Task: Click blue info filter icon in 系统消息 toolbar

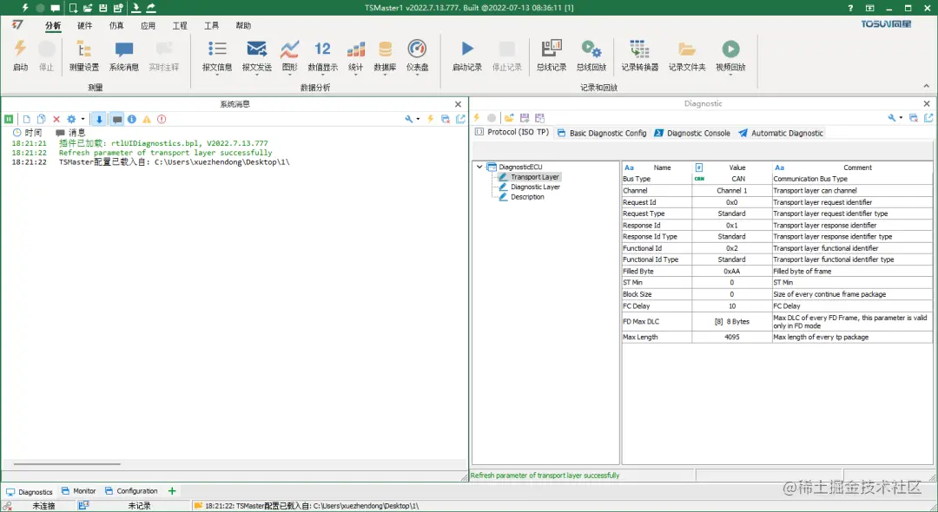Action: pyautogui.click(x=132, y=119)
